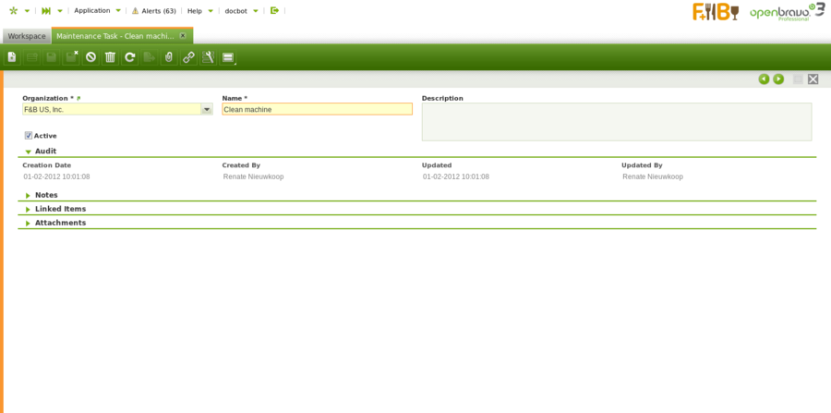Click the Undo changes (cancel) icon
The image size is (831, 413).
[90, 57]
